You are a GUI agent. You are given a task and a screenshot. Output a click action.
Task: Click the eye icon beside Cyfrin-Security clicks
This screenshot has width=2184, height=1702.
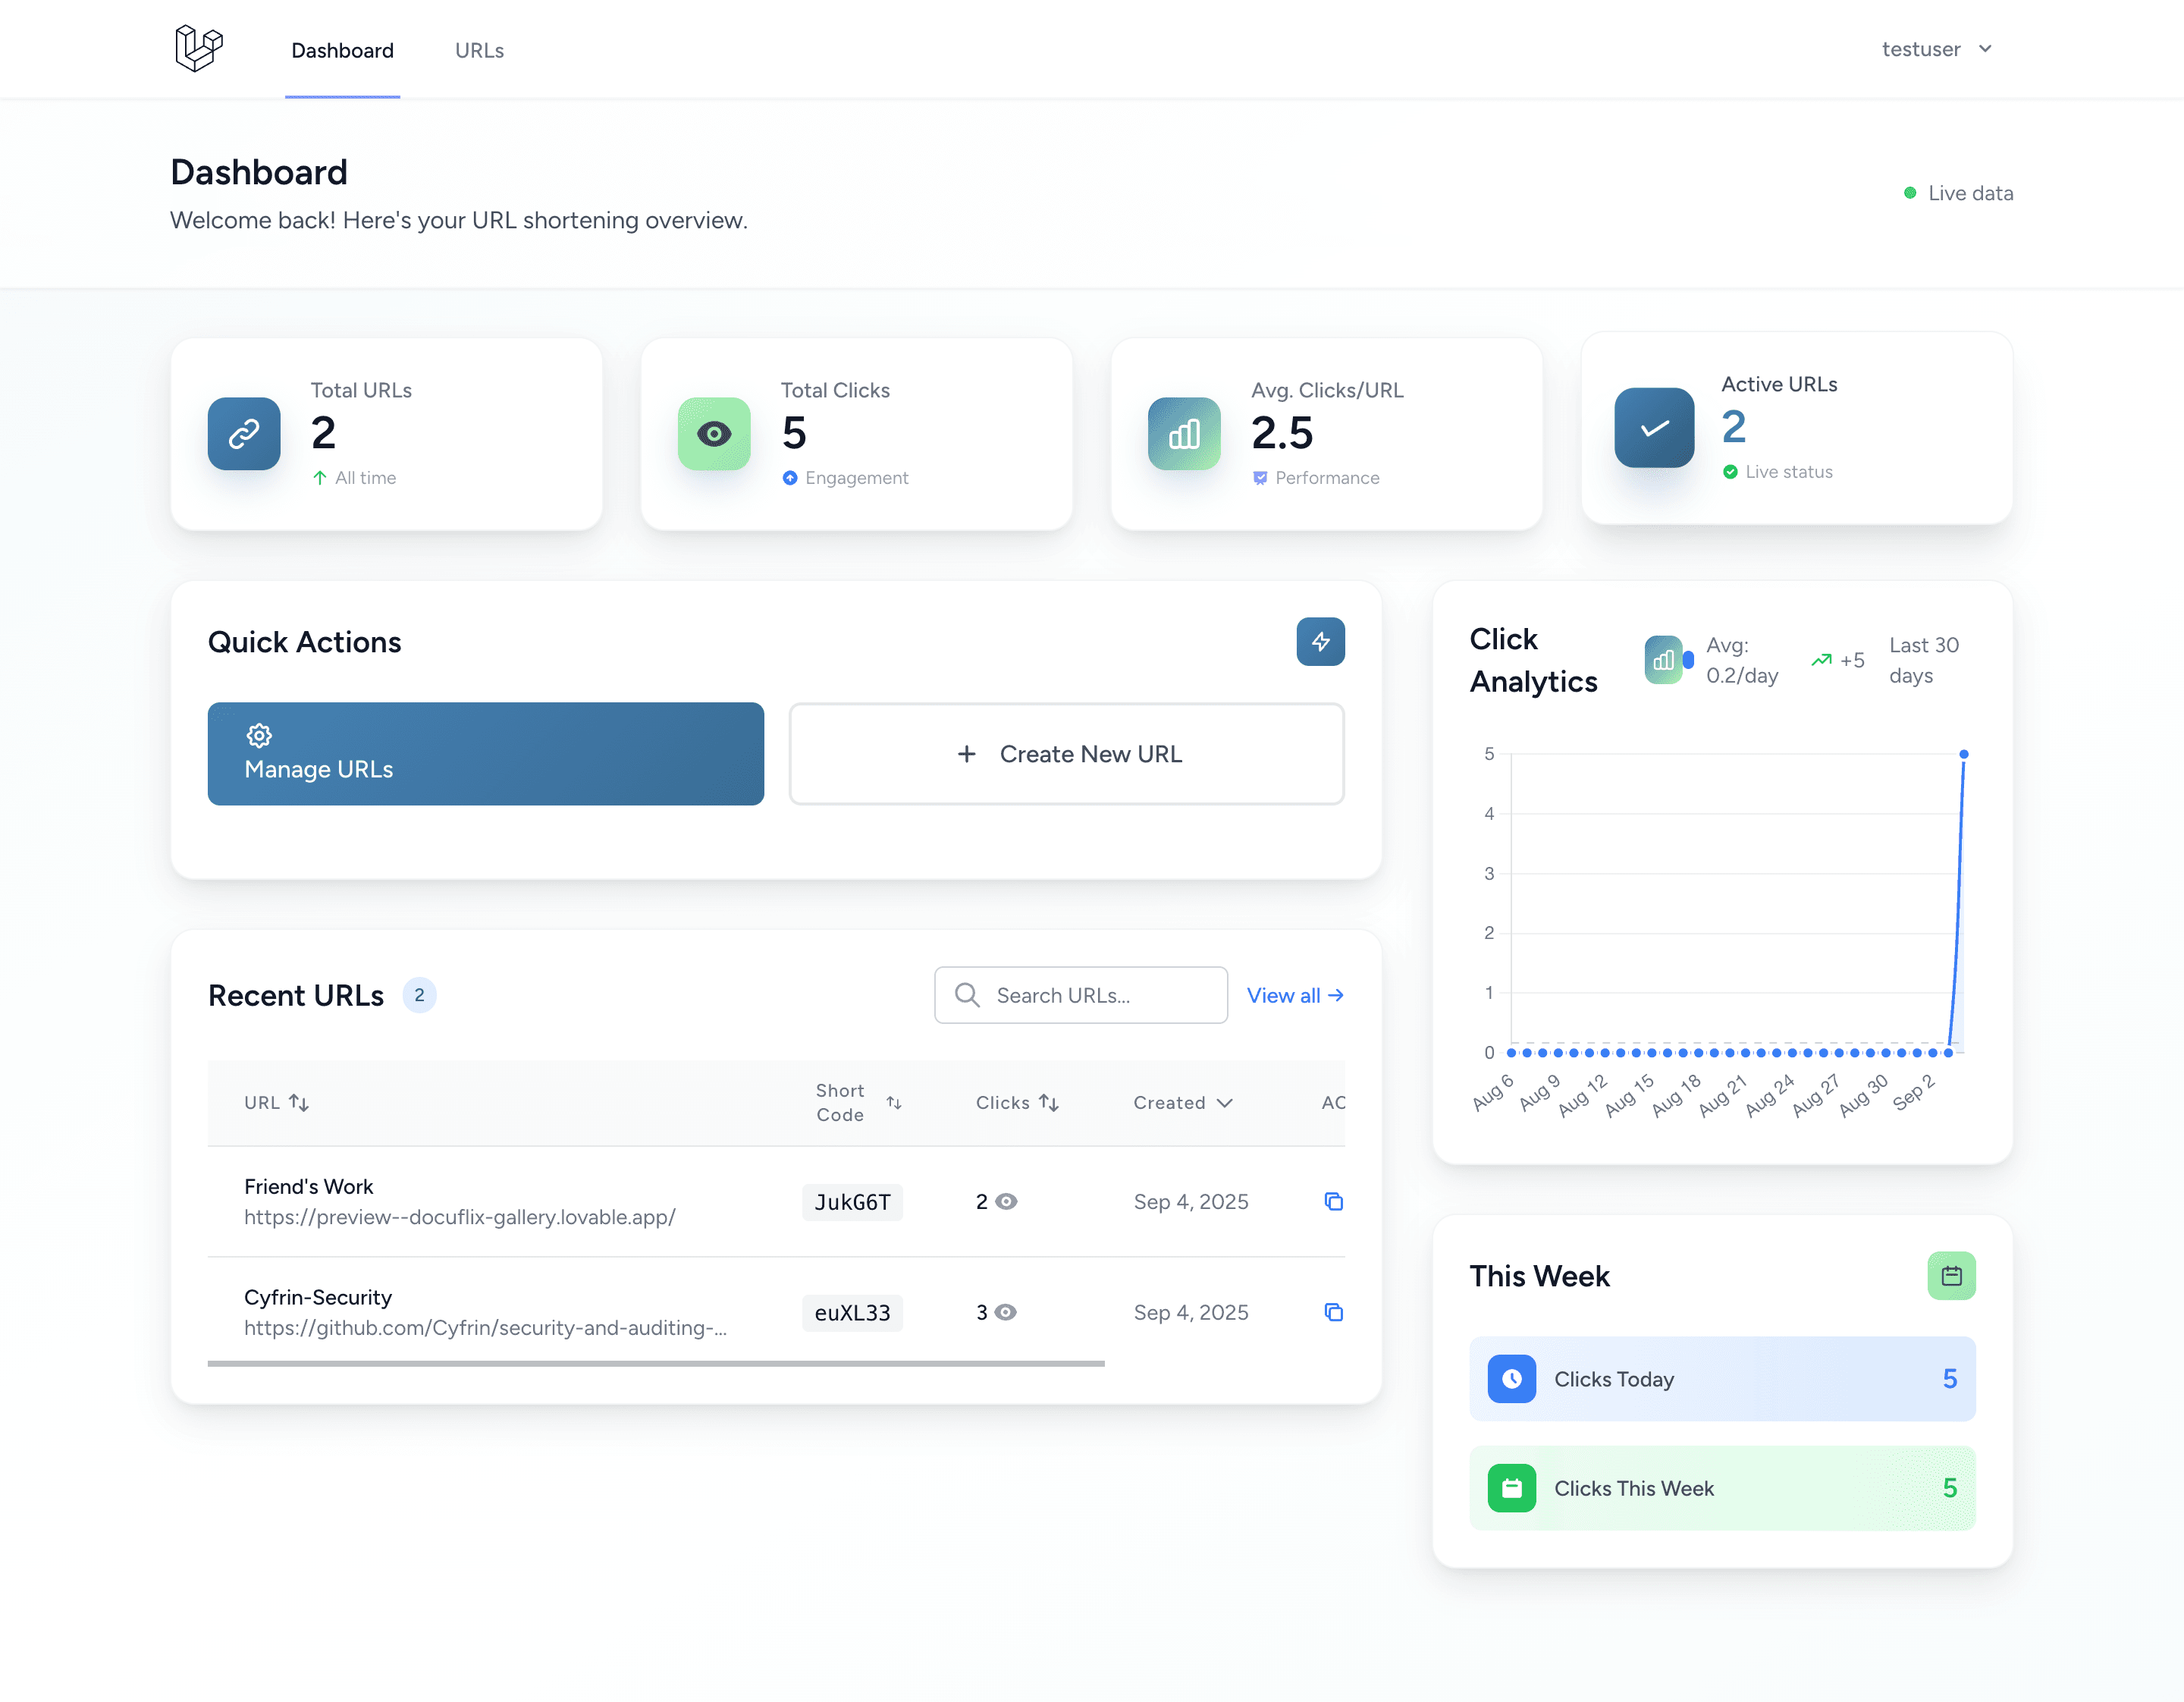(1005, 1312)
